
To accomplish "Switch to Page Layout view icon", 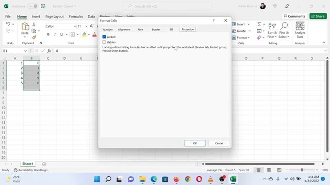I will click(269, 170).
